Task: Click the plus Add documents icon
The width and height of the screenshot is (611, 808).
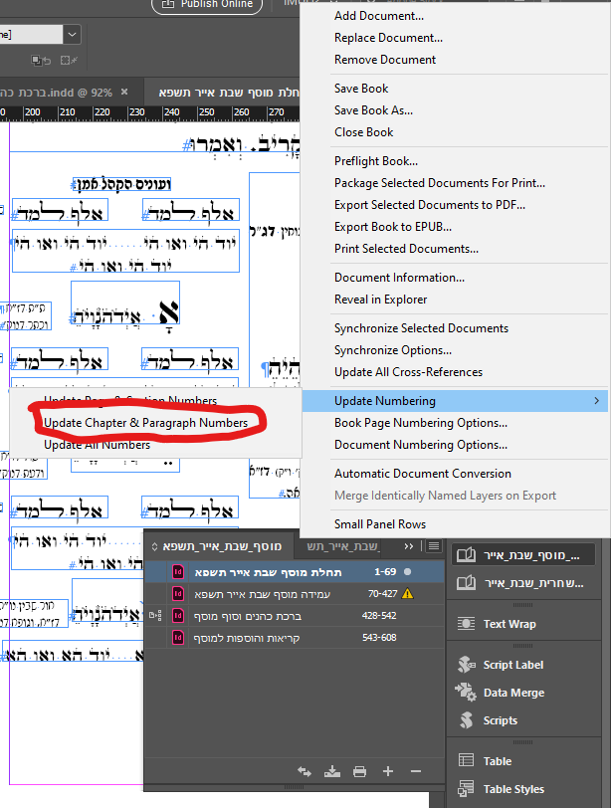Action: [388, 771]
